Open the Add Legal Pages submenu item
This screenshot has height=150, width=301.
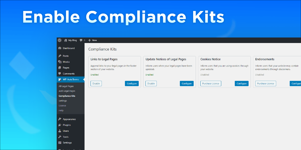click(67, 91)
